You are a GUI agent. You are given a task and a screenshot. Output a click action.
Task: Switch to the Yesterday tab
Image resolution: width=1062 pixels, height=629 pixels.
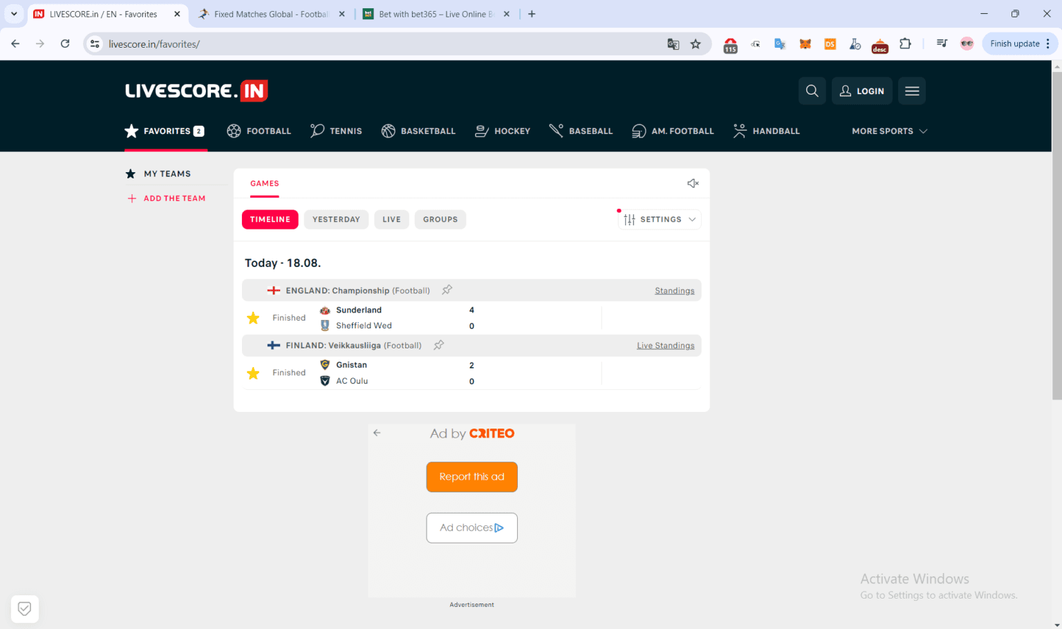pyautogui.click(x=336, y=219)
